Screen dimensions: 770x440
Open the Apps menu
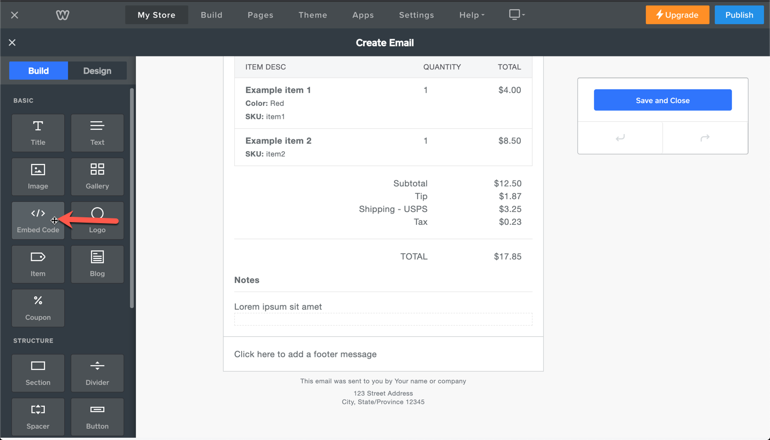click(363, 15)
